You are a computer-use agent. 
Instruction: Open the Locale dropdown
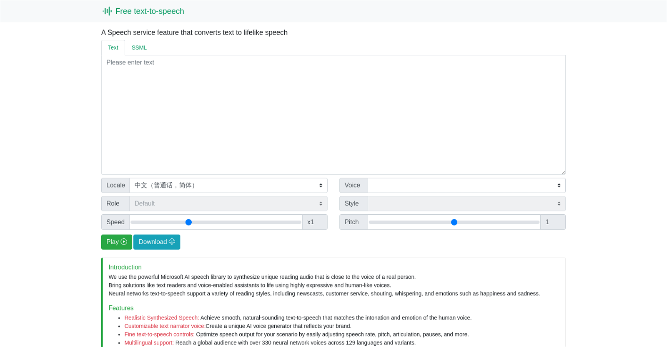pos(228,186)
